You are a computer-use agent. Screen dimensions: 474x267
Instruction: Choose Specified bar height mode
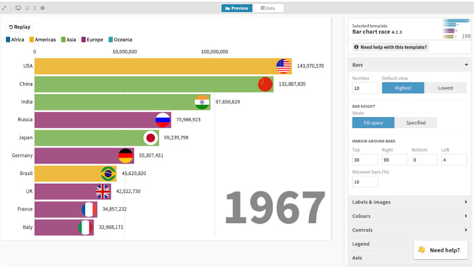415,123
